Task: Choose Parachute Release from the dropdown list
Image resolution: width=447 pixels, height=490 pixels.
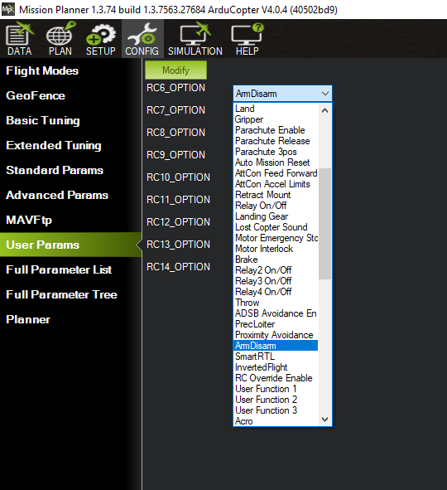Action: point(272,141)
